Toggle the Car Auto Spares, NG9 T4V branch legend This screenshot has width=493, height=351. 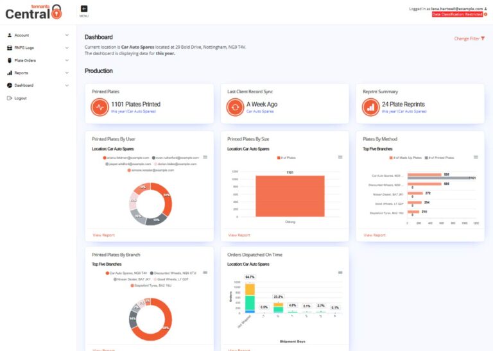pyautogui.click(x=126, y=273)
